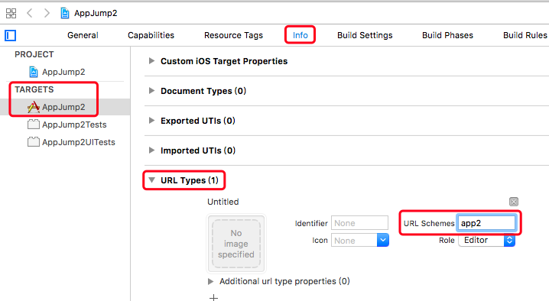Remove the Untitled URL type with X icon
This screenshot has height=301, width=549.
(514, 202)
